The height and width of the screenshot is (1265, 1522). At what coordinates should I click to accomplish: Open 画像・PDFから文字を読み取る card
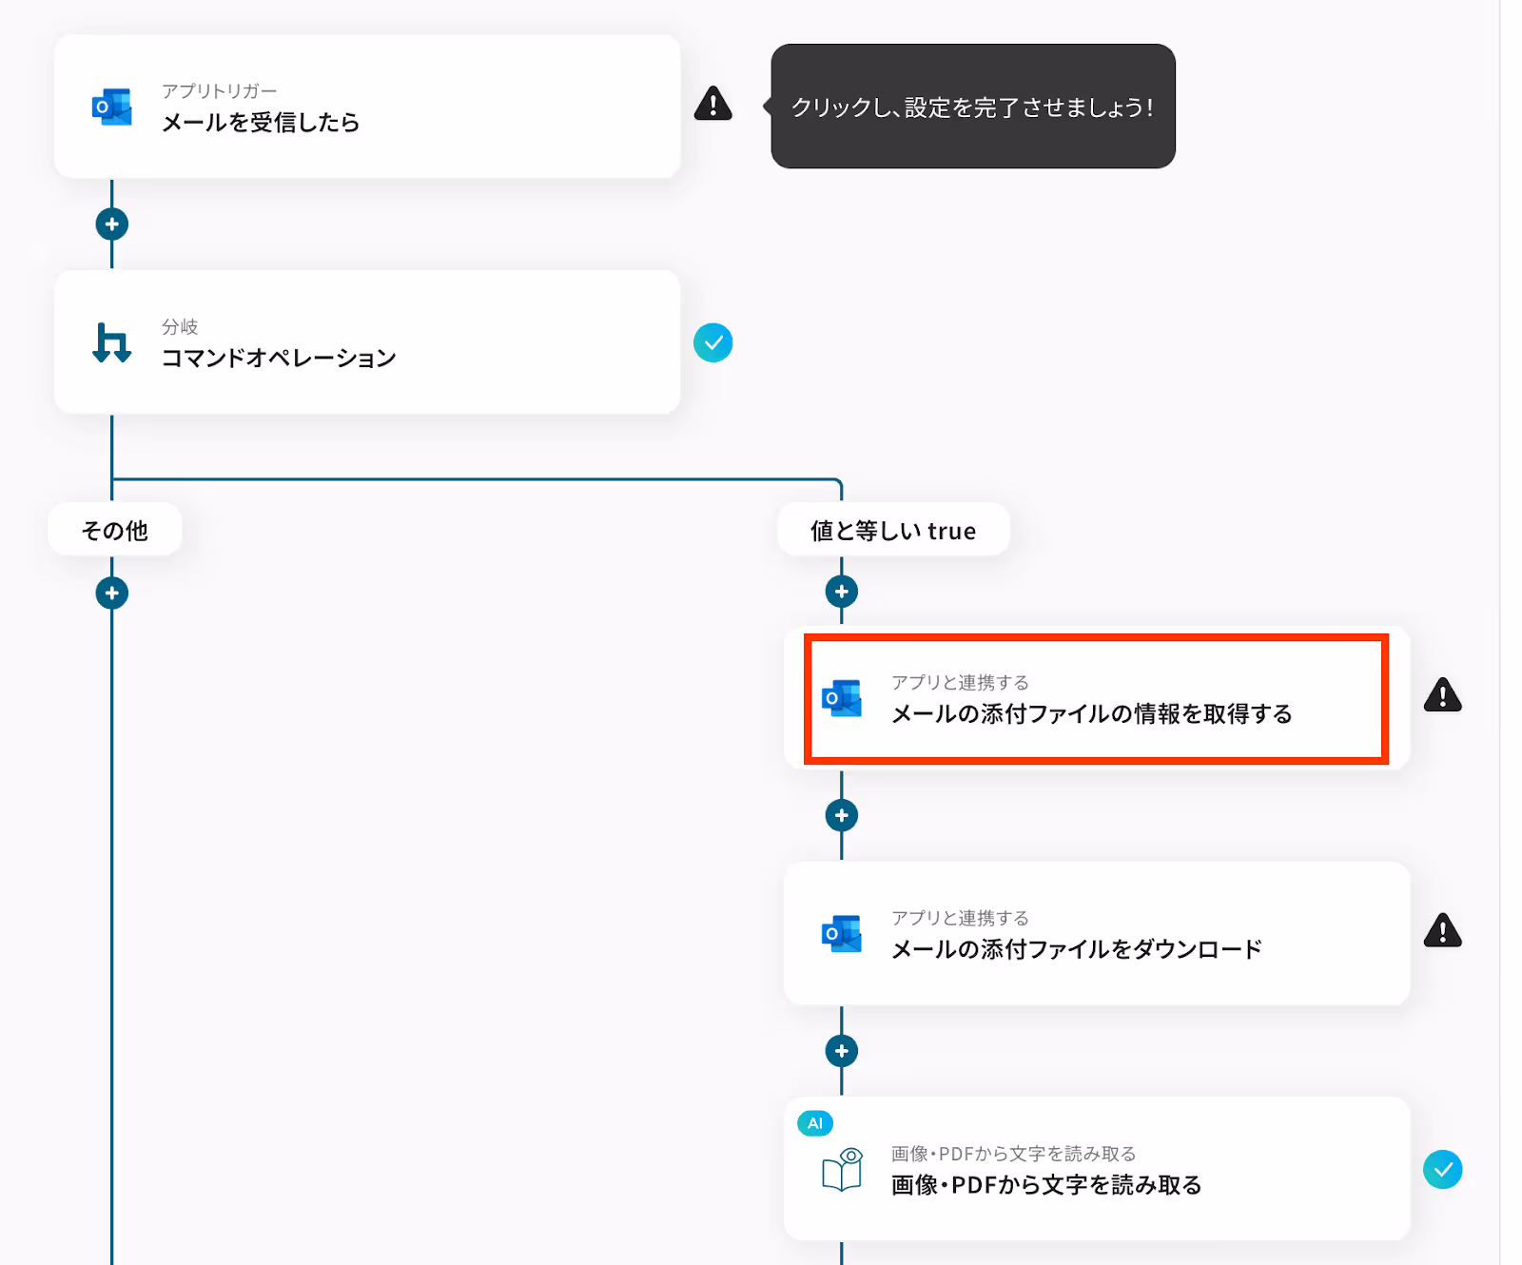click(x=1096, y=1169)
